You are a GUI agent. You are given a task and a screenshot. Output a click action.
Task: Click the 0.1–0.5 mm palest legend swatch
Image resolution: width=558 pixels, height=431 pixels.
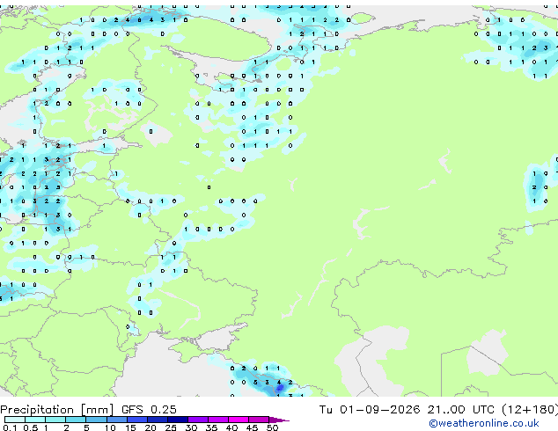[x=15, y=420]
